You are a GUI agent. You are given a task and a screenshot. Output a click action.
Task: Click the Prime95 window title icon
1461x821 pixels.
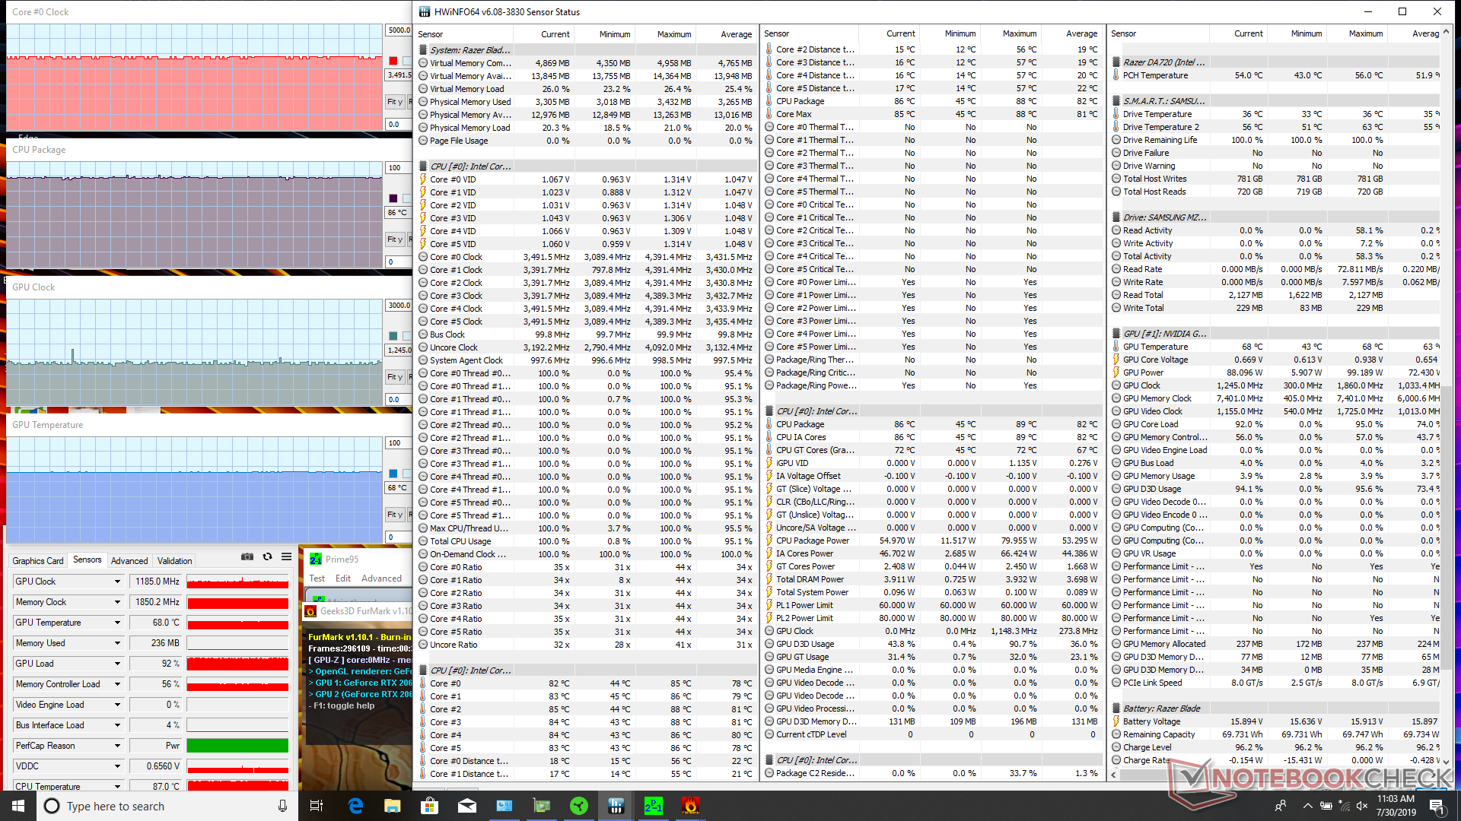pyautogui.click(x=316, y=559)
